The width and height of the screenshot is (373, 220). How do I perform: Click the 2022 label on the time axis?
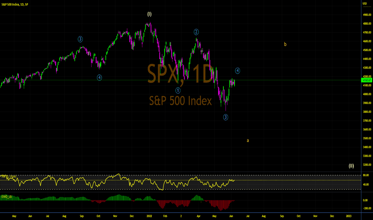[149, 216]
